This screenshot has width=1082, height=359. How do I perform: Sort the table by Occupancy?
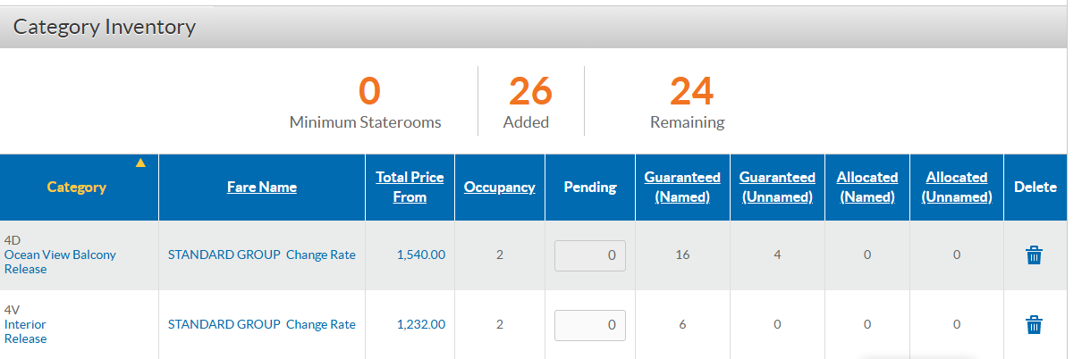[500, 188]
